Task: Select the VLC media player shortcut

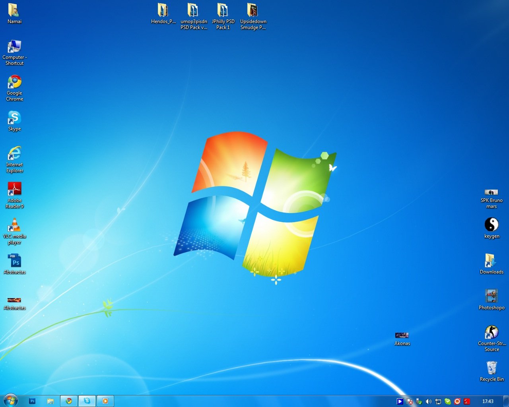Action: (x=14, y=225)
